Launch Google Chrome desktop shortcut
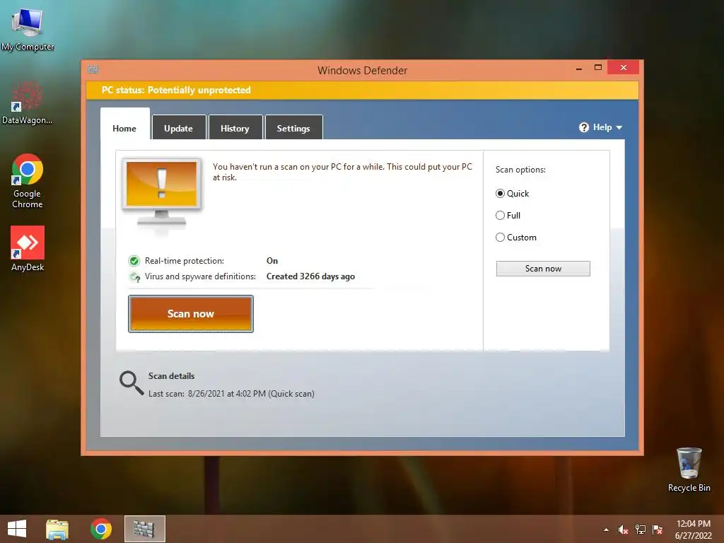This screenshot has width=724, height=543. (28, 180)
